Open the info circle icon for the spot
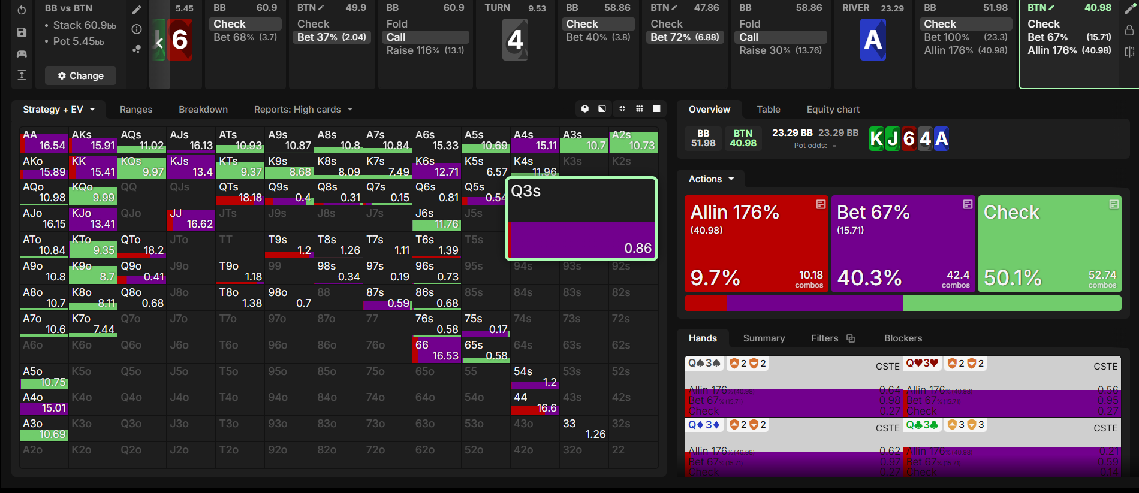 (137, 29)
